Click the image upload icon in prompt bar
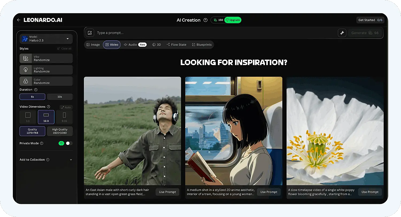401x217 pixels. pos(90,33)
